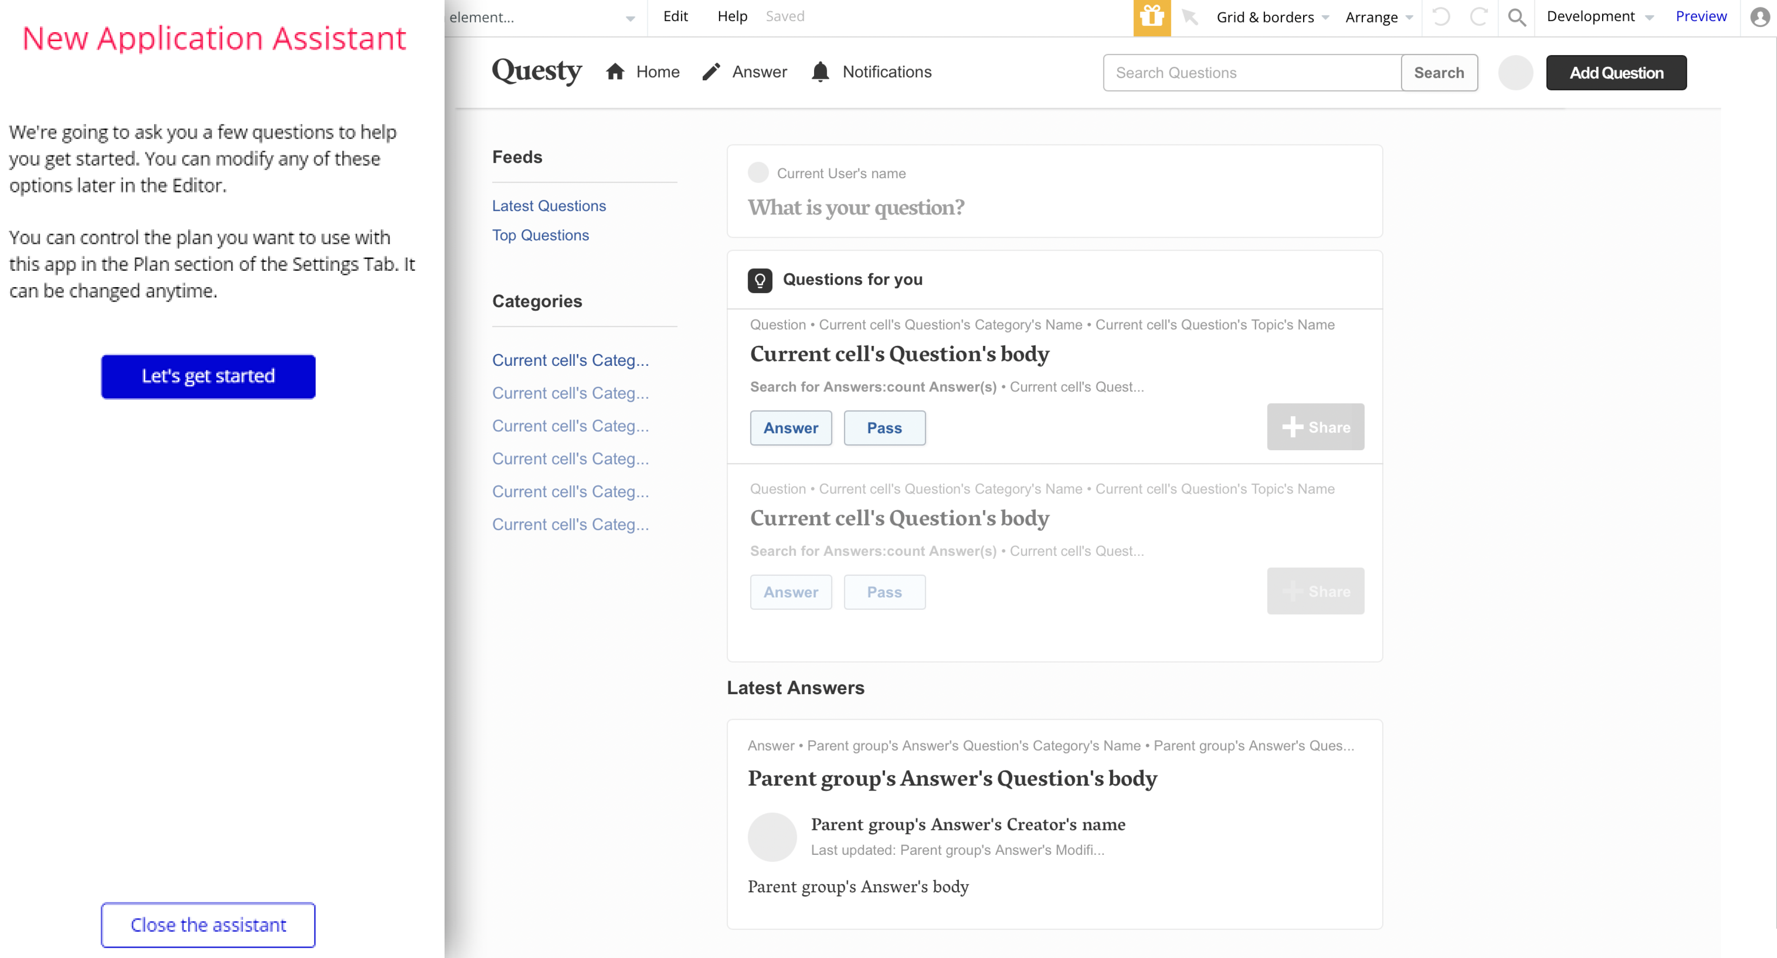Open the editor search magnifier icon
The width and height of the screenshot is (1777, 958).
pyautogui.click(x=1516, y=17)
